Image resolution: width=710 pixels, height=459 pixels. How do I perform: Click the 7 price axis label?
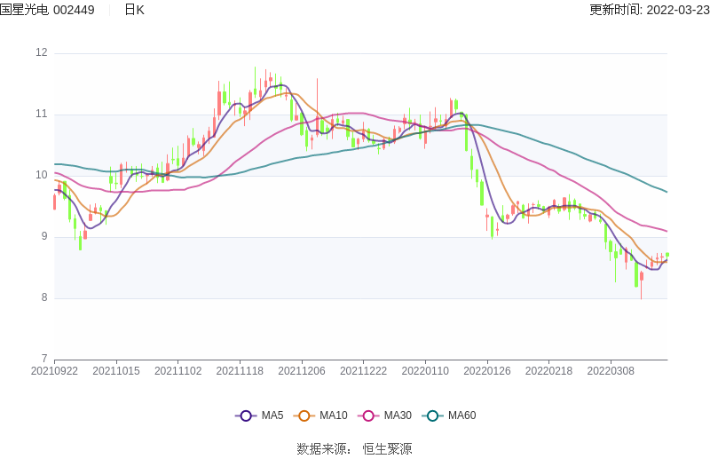pyautogui.click(x=43, y=359)
